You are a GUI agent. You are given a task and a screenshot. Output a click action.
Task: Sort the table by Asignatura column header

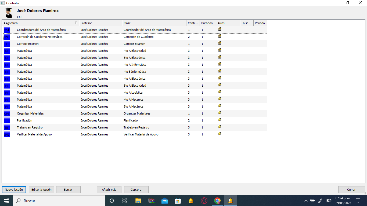coord(40,23)
